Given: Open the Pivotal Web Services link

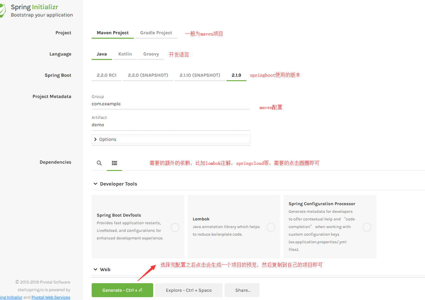Looking at the screenshot, I should (51, 297).
